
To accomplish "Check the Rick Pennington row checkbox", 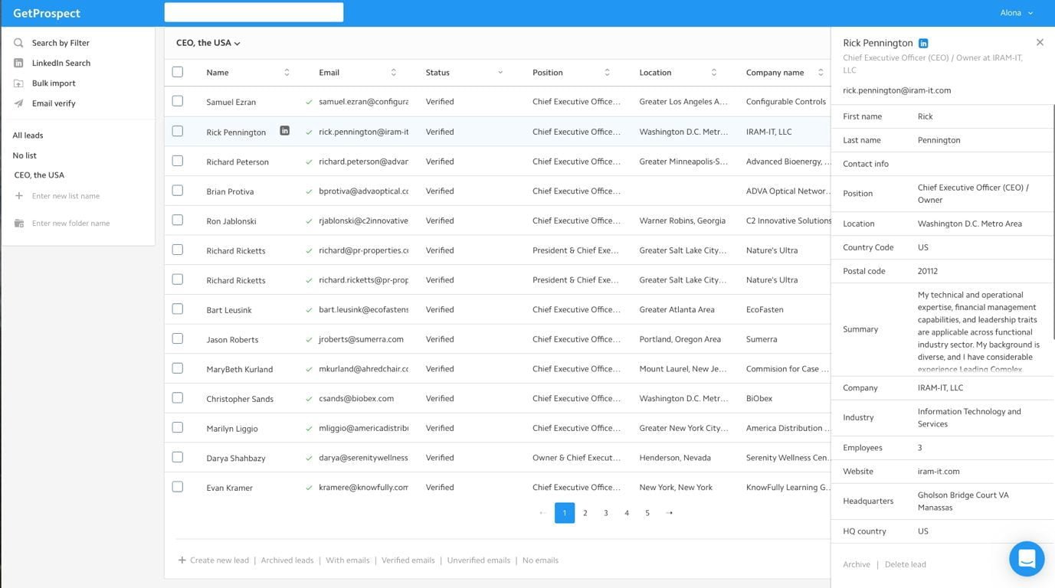I will pyautogui.click(x=178, y=131).
